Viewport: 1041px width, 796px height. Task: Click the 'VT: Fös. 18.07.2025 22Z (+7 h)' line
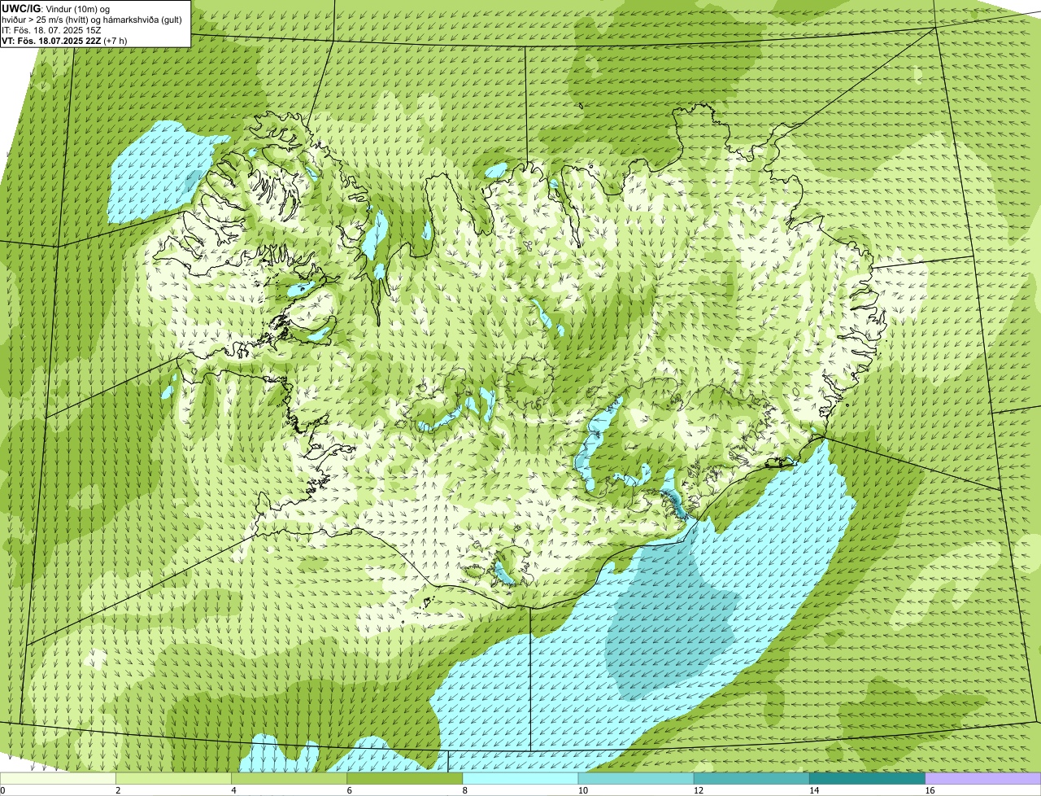tap(64, 41)
